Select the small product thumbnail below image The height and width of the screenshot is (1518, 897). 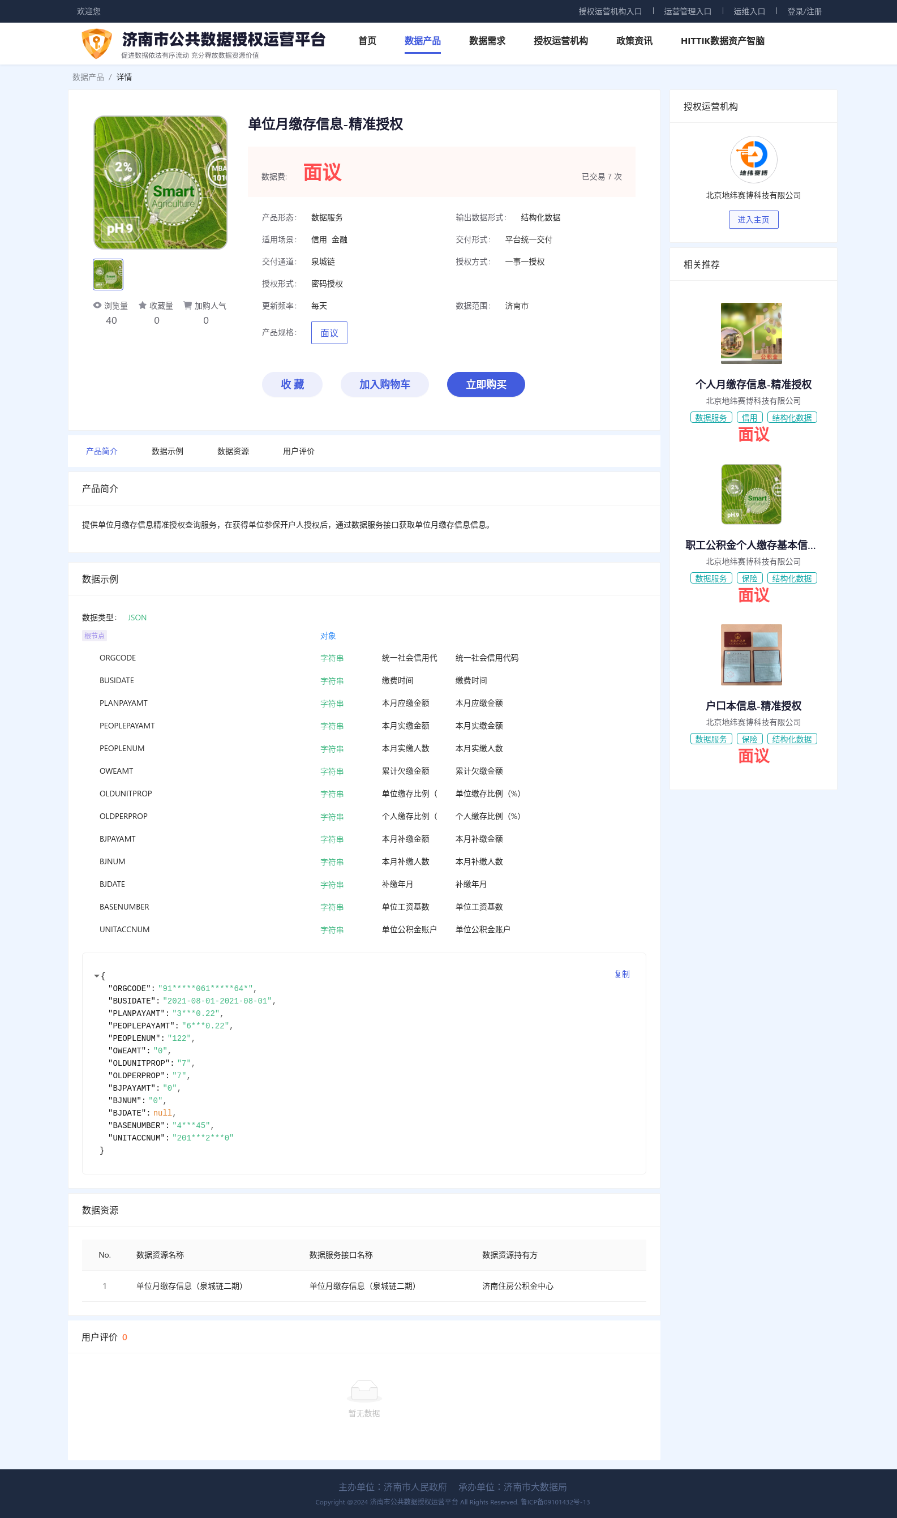(108, 275)
